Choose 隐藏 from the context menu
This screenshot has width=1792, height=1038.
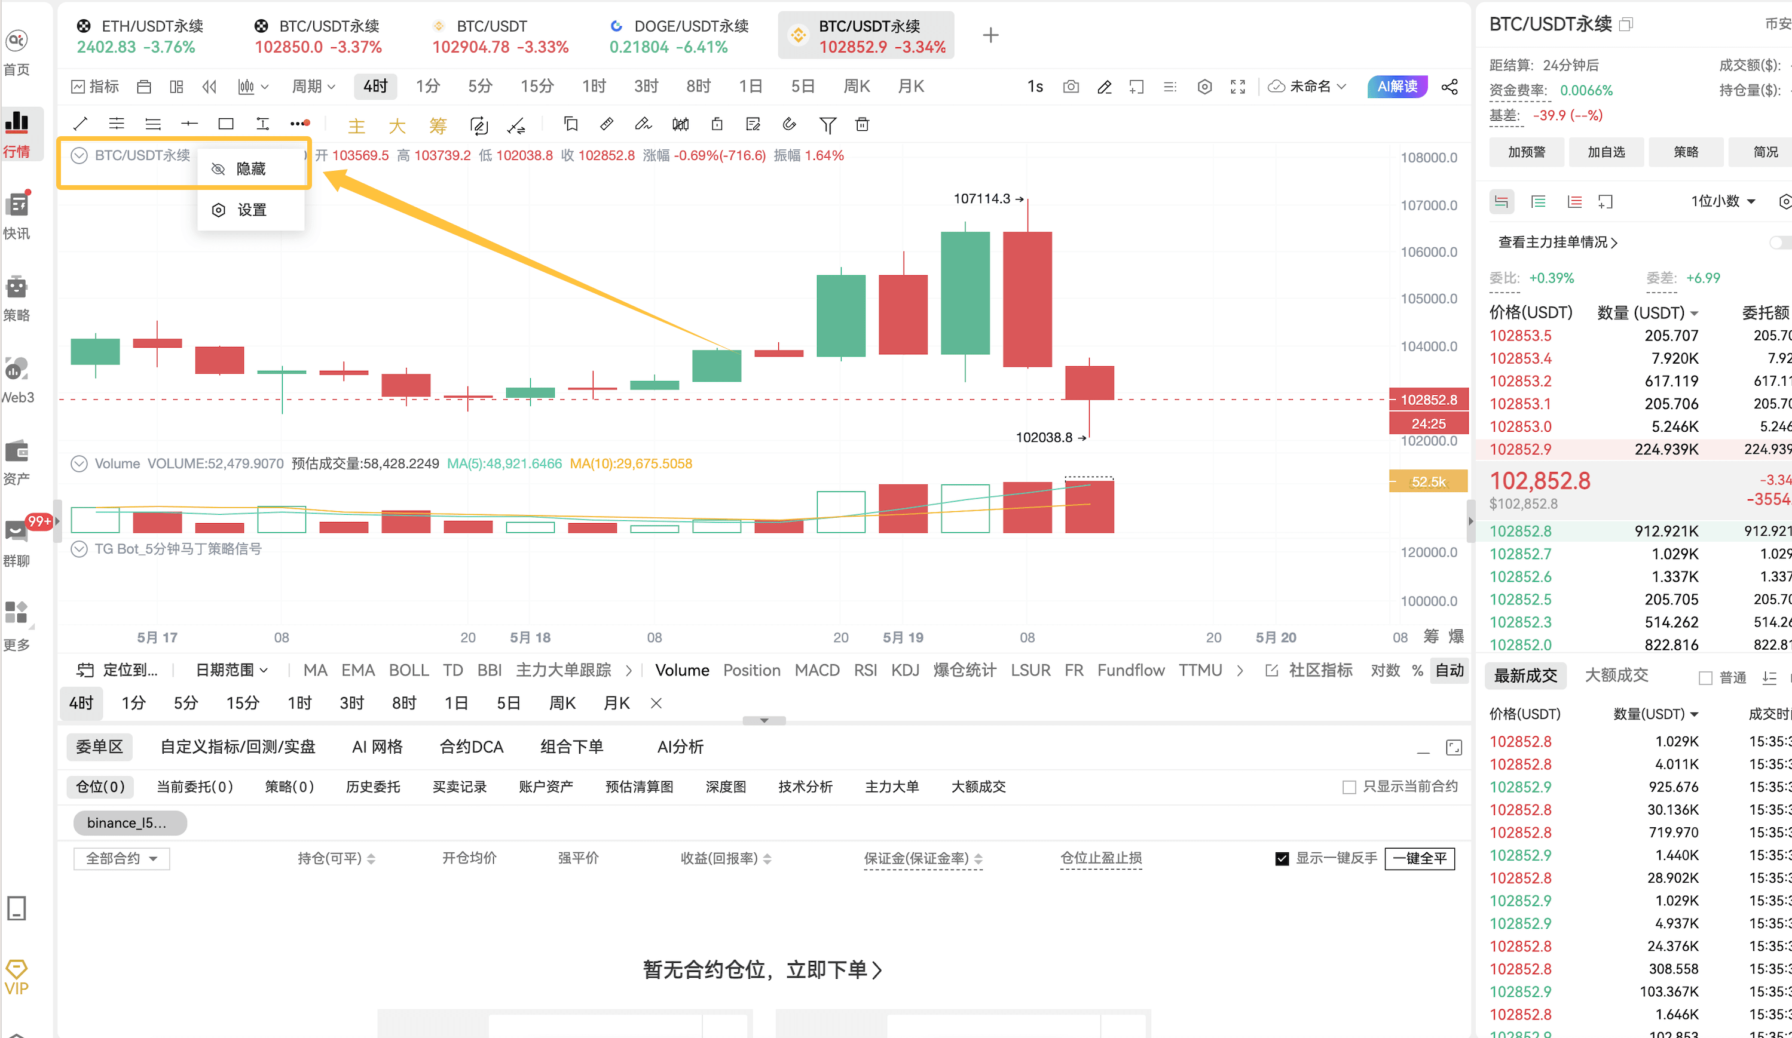point(250,169)
